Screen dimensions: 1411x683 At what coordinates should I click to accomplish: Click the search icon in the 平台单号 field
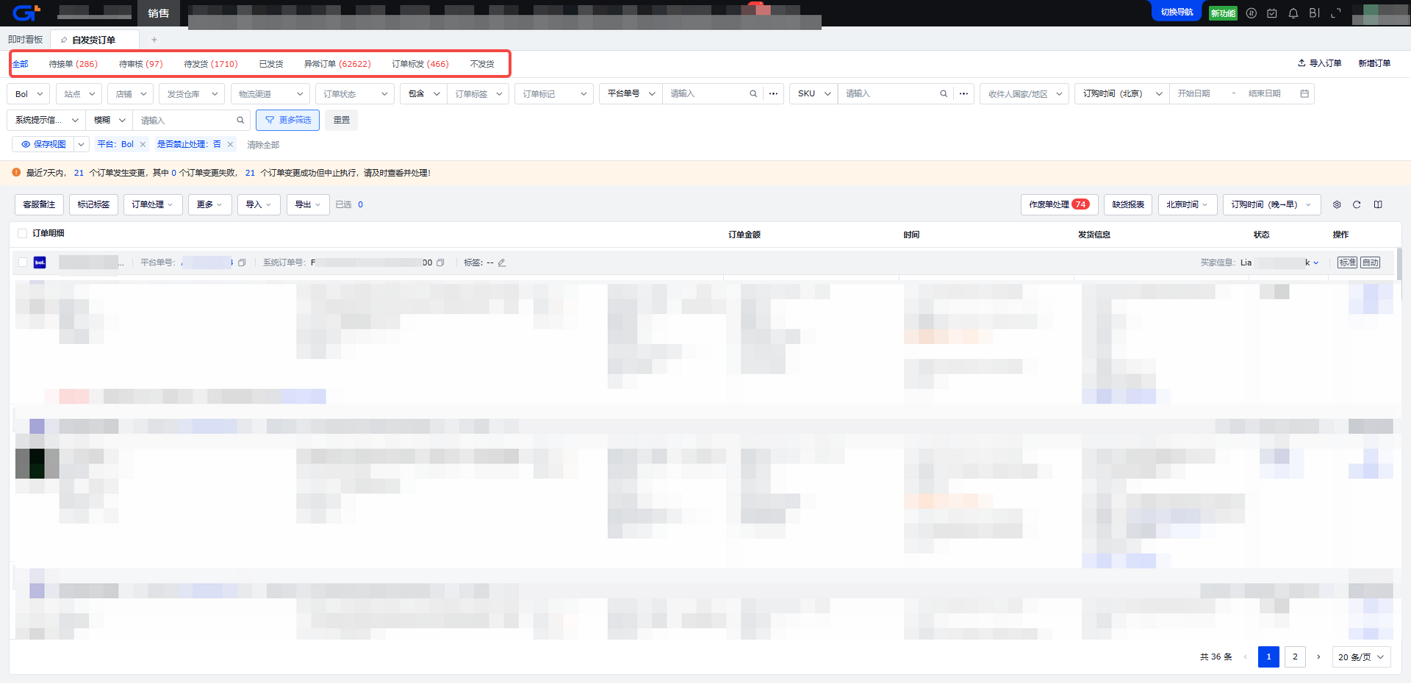tap(753, 93)
